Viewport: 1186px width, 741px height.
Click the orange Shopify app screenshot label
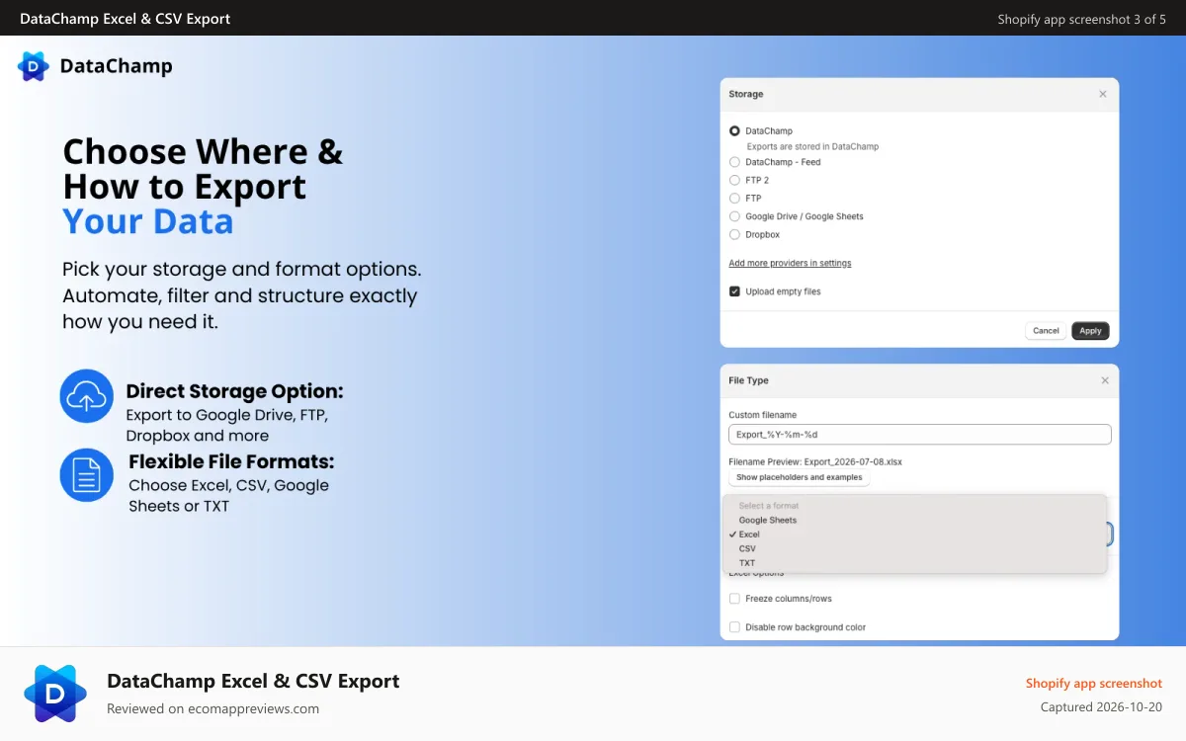click(x=1094, y=683)
